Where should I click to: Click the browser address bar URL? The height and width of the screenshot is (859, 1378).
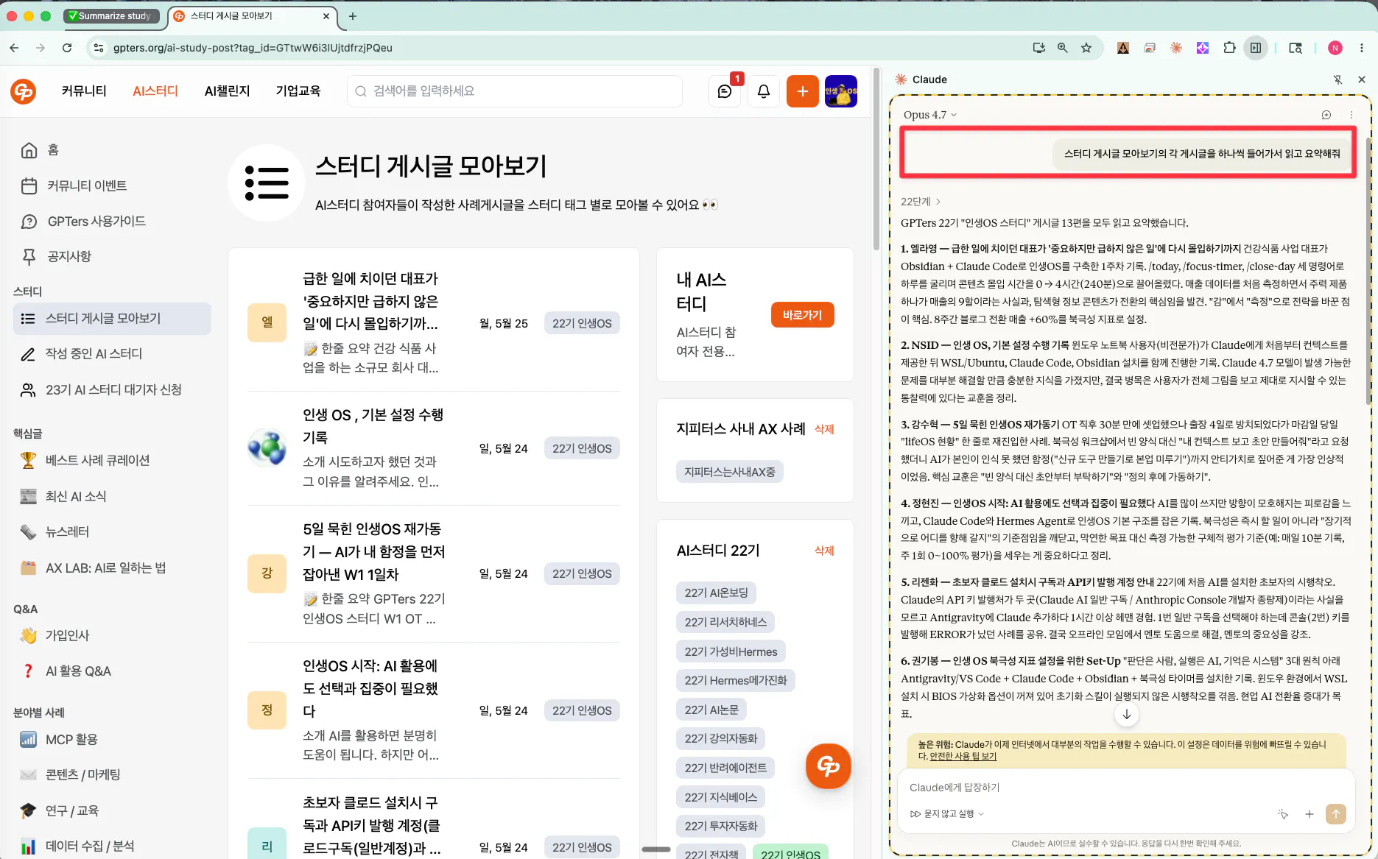tap(253, 48)
